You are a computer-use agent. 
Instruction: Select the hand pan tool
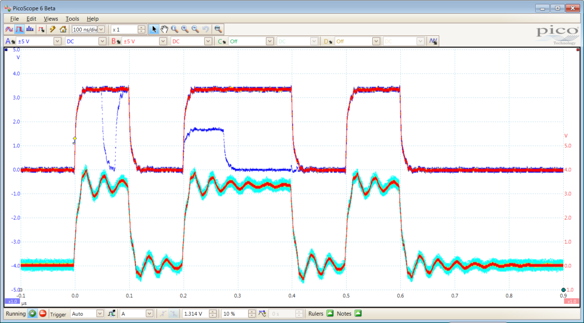pos(164,30)
